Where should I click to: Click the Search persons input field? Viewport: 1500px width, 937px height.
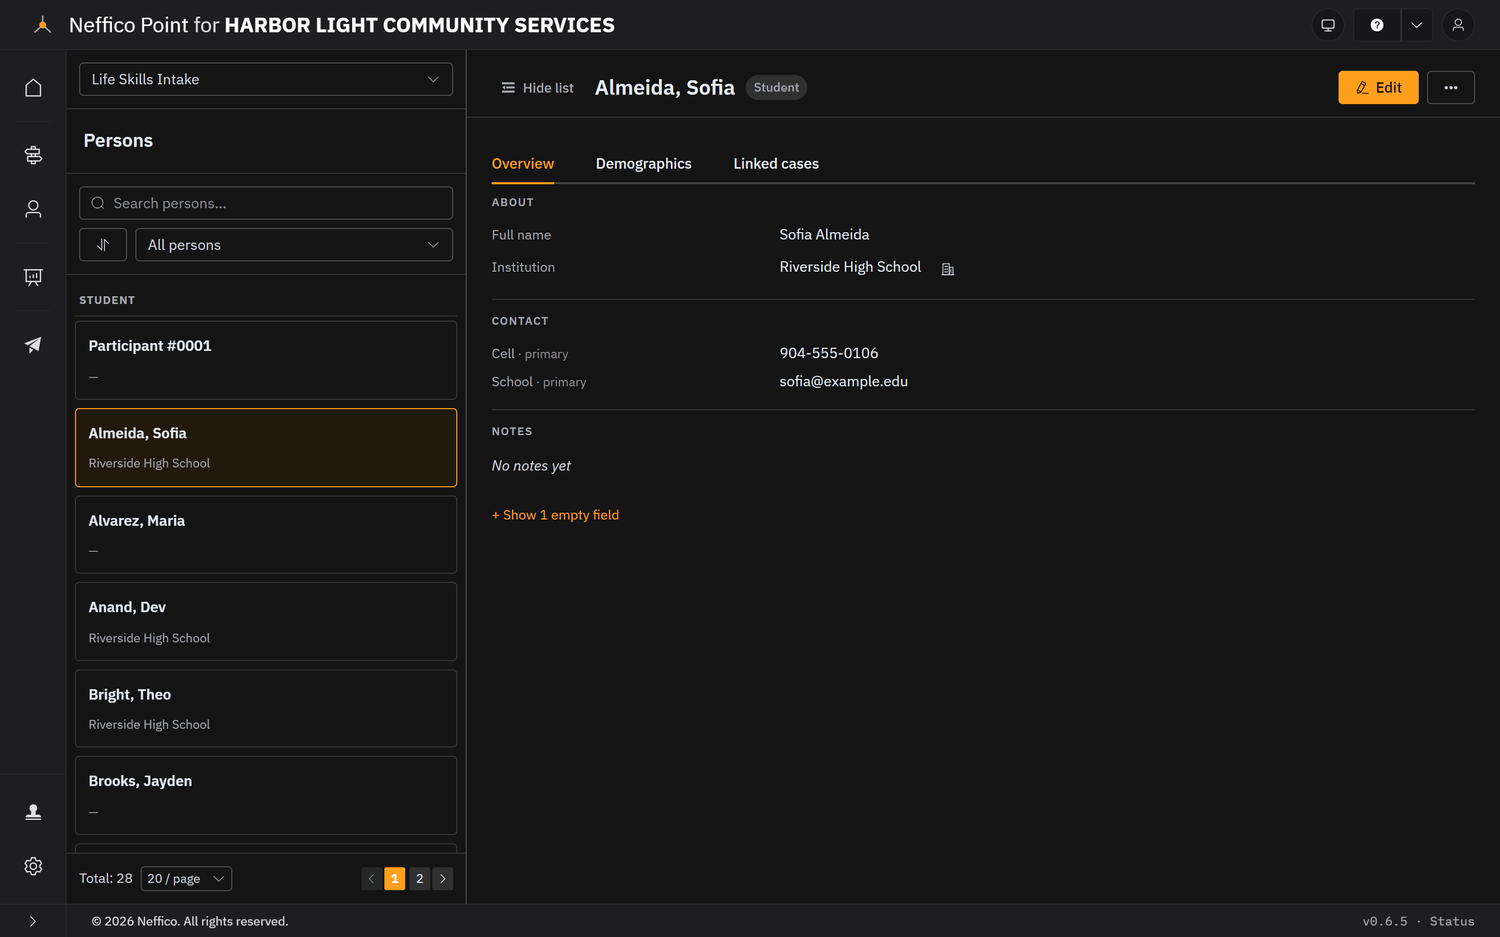point(266,203)
